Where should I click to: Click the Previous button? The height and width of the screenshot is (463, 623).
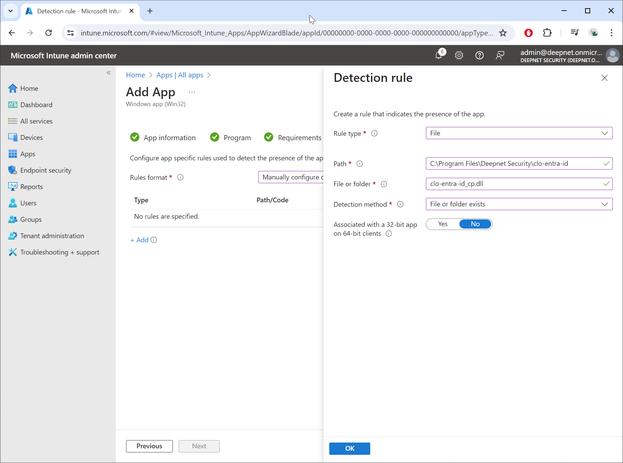point(149,446)
